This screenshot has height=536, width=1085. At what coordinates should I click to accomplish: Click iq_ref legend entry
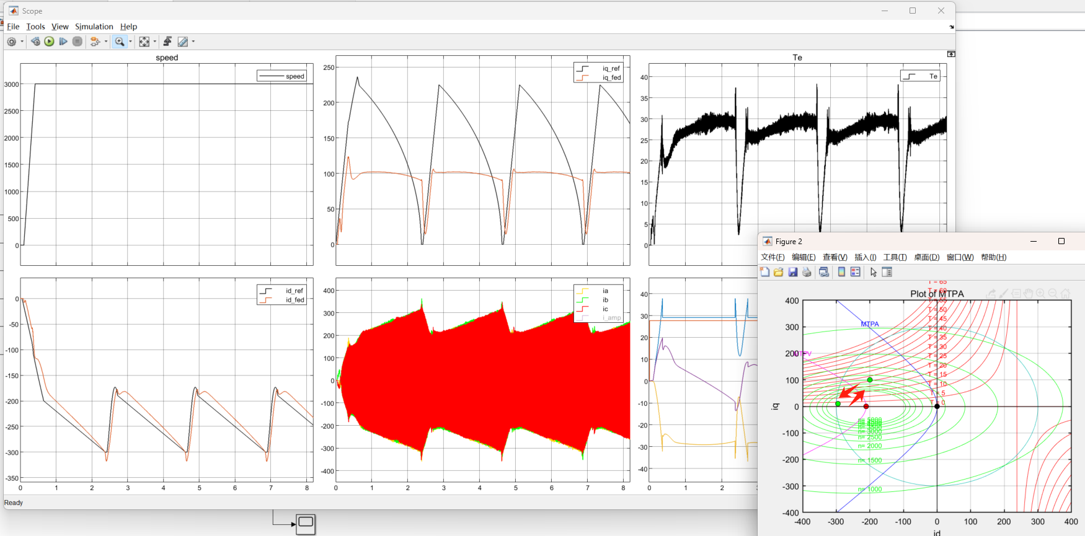point(598,68)
